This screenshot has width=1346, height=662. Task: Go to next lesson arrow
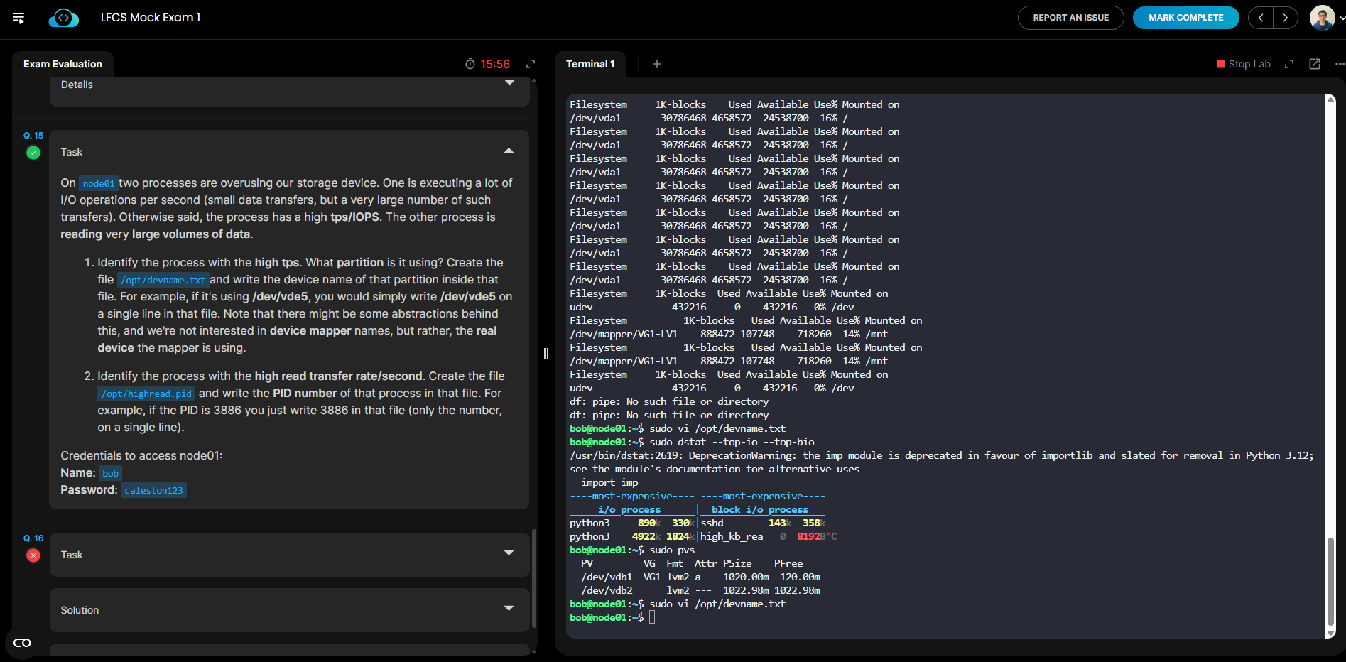(x=1285, y=18)
